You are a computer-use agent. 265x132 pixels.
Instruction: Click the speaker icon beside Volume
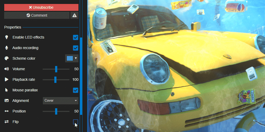pyautogui.click(x=7, y=69)
